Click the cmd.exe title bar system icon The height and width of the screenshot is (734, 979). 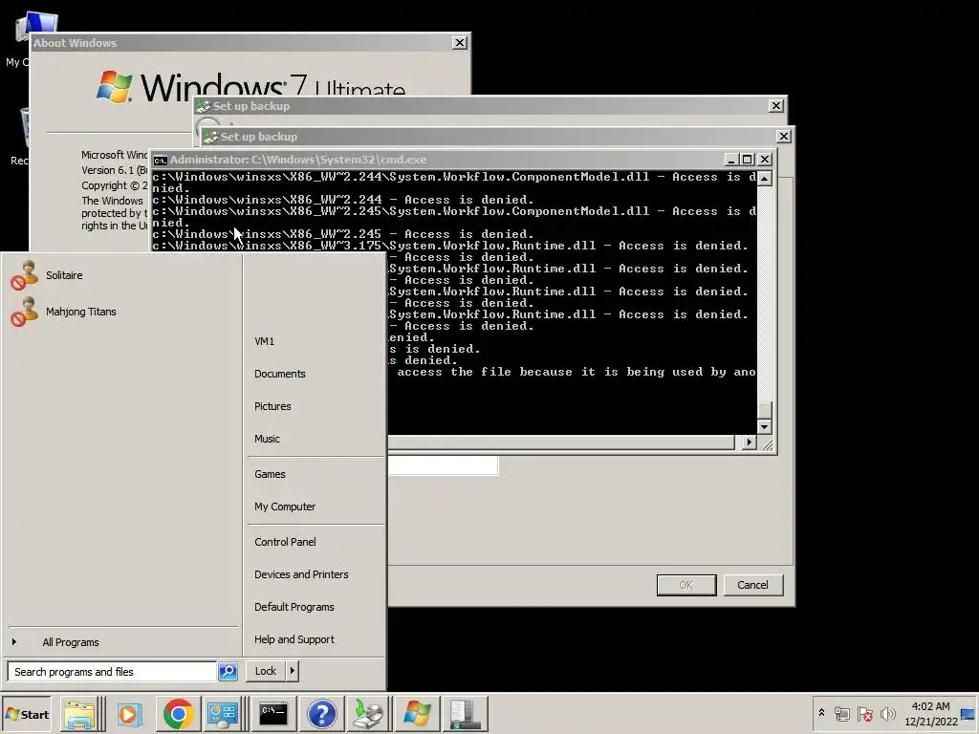tap(161, 161)
